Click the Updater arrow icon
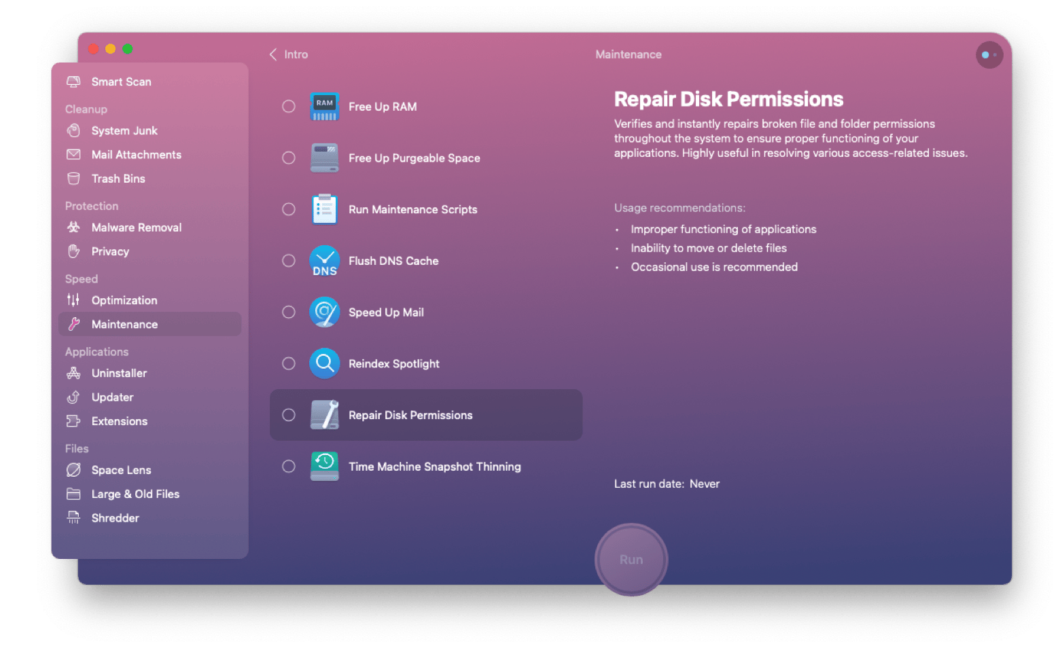1060x648 pixels. pyautogui.click(x=73, y=397)
